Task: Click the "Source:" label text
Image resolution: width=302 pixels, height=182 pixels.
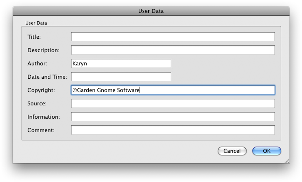Action: click(x=37, y=103)
